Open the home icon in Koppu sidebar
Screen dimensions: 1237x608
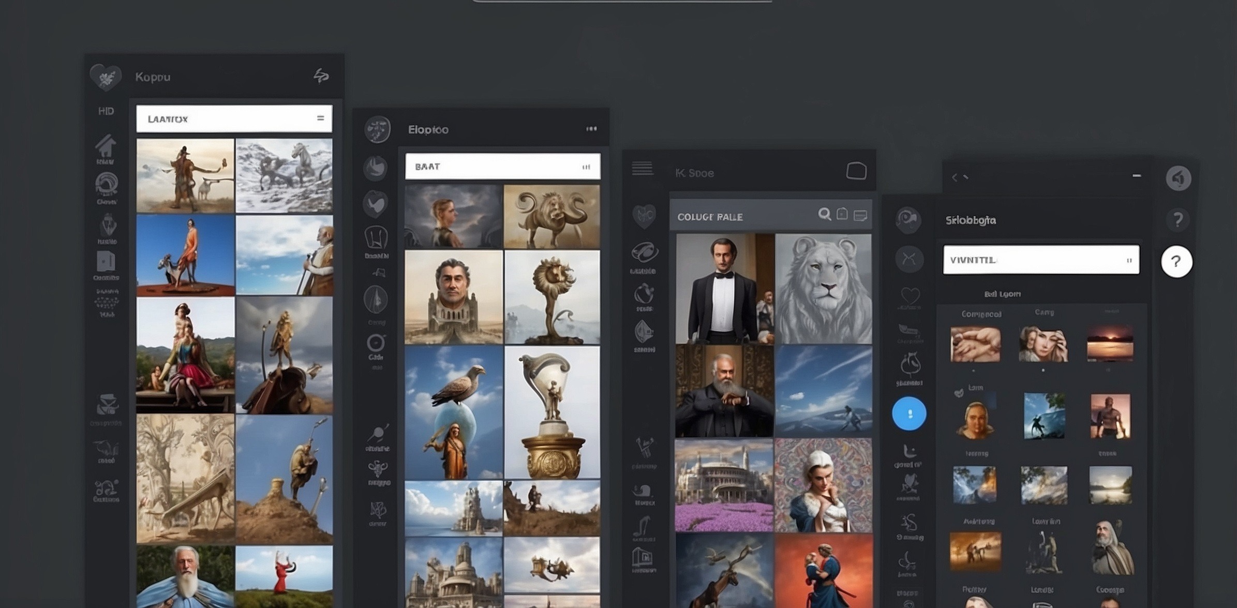[106, 145]
